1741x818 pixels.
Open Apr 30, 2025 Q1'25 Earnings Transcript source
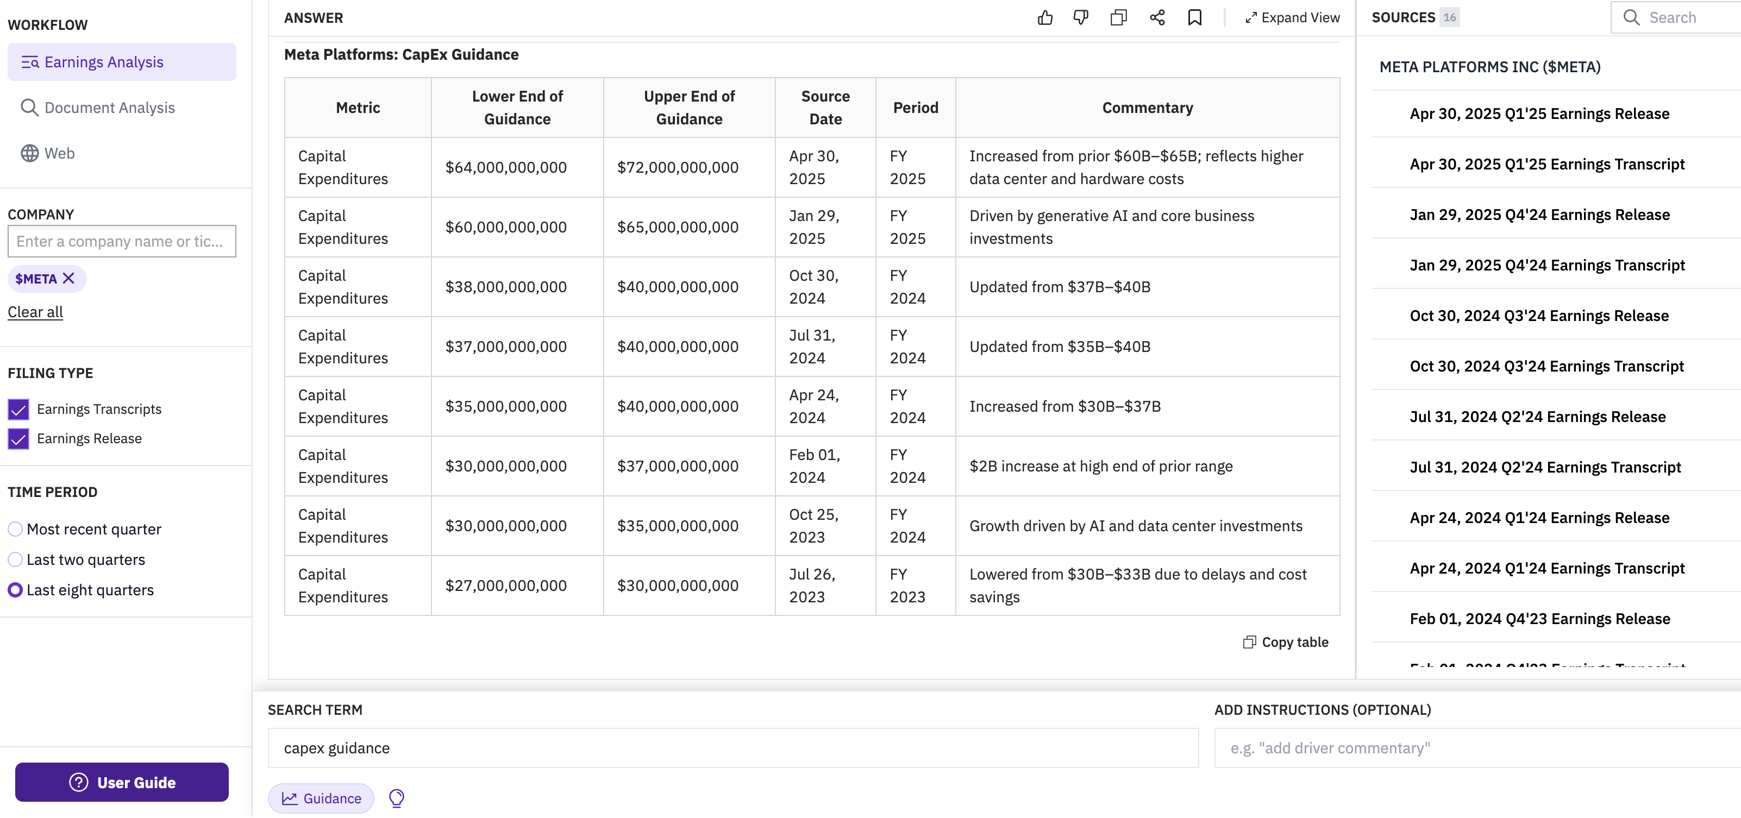coord(1547,164)
